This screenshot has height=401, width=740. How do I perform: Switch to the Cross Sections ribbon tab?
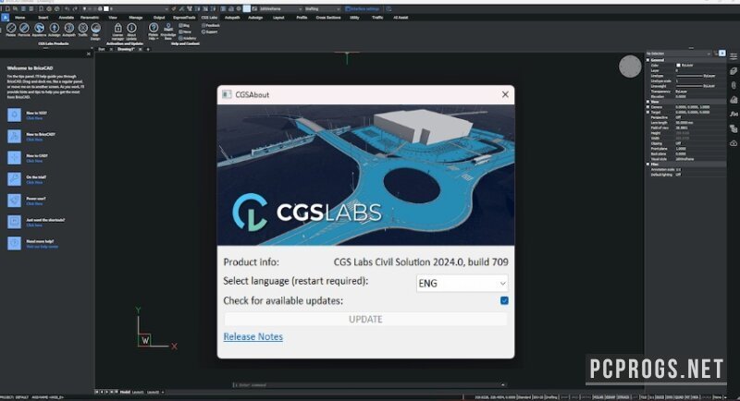pyautogui.click(x=328, y=18)
